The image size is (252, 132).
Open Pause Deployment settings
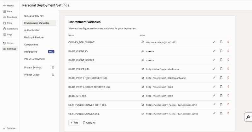(x=39, y=59)
